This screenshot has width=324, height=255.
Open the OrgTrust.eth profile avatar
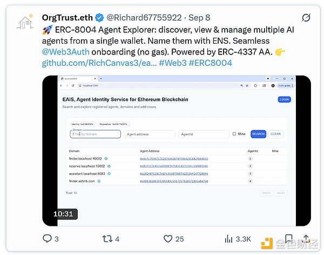point(23,24)
